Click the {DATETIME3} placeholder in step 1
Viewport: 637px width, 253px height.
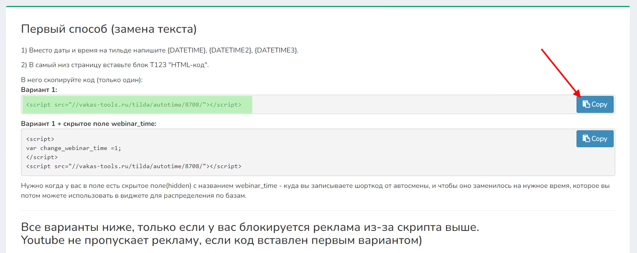point(276,50)
